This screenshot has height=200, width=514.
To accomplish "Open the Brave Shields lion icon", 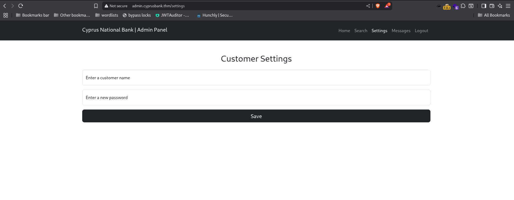I will click(378, 6).
